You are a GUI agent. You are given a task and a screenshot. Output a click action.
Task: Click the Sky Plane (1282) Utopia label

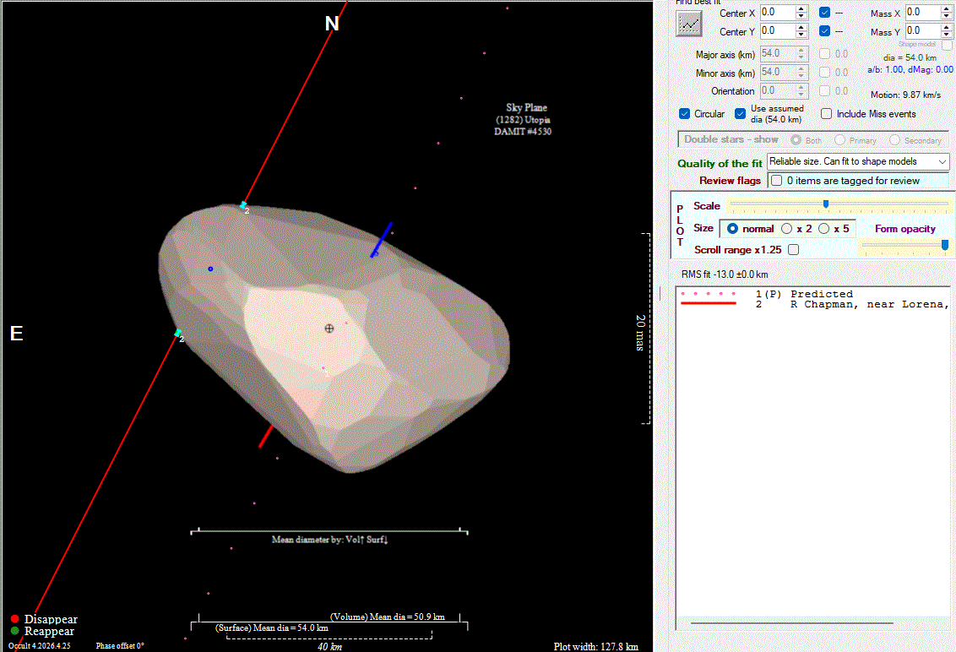pyautogui.click(x=524, y=113)
